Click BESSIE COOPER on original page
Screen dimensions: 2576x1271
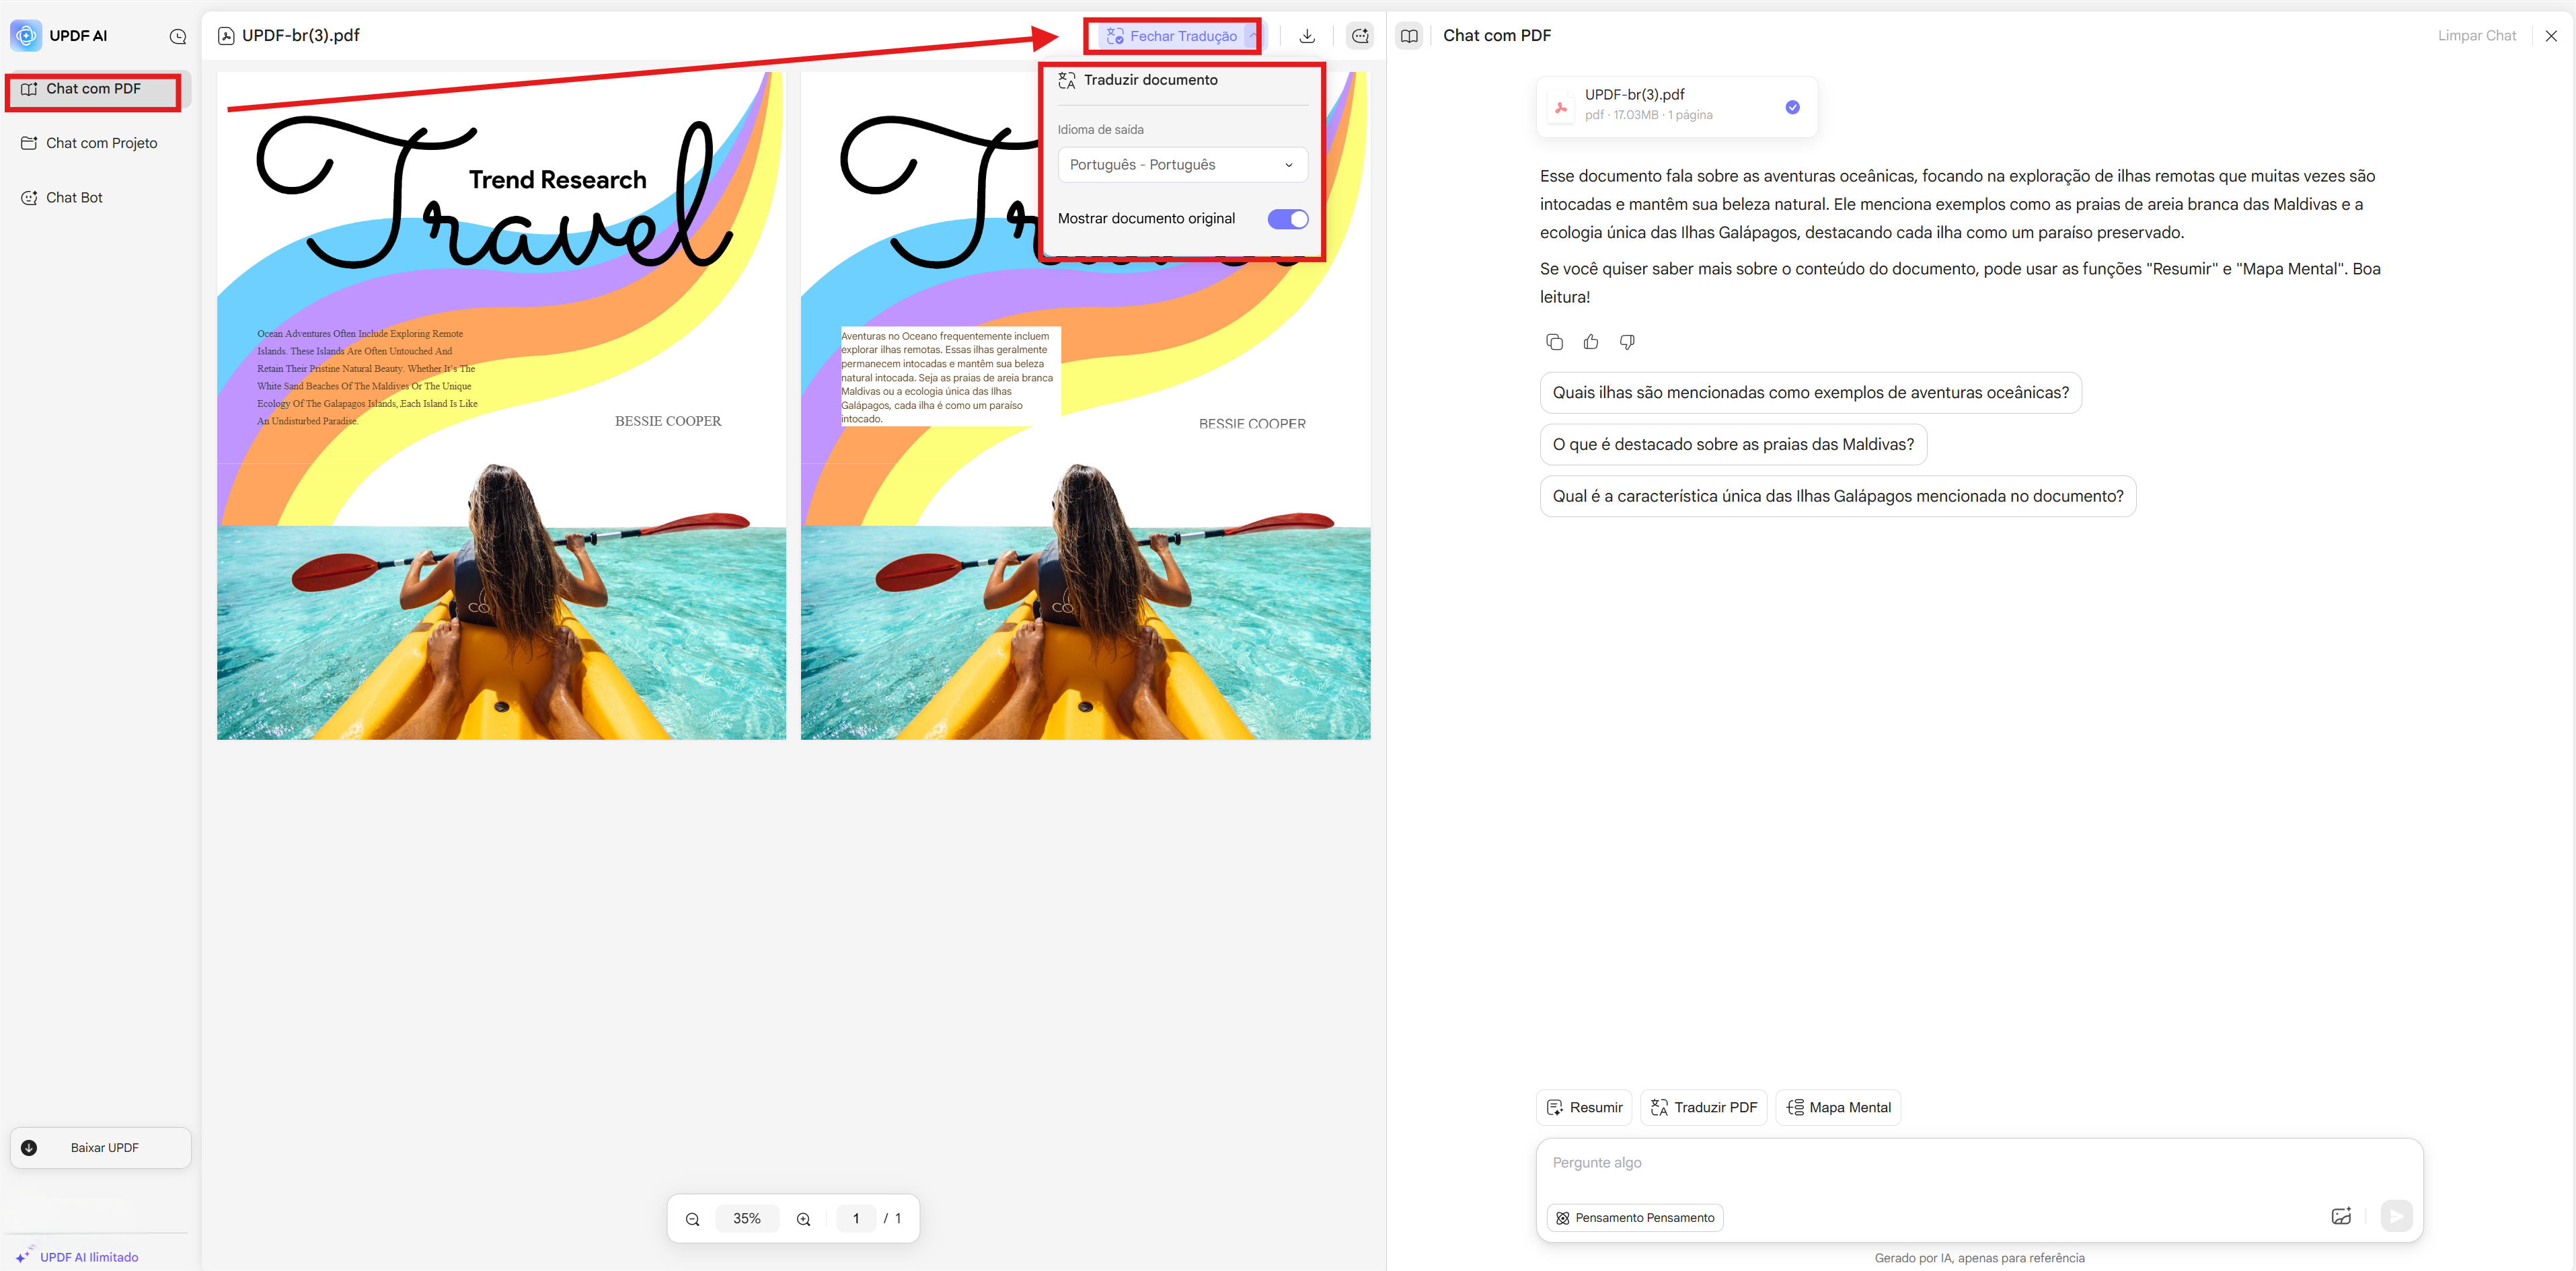(x=668, y=422)
